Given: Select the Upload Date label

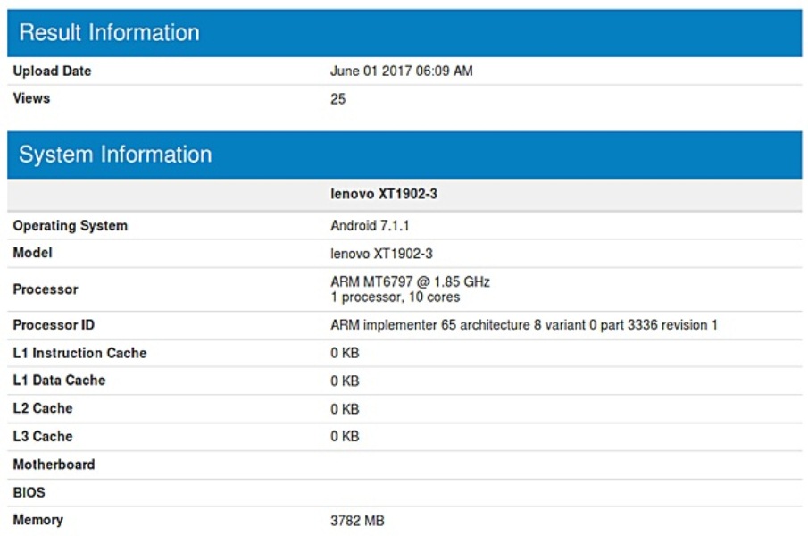Looking at the screenshot, I should (52, 71).
